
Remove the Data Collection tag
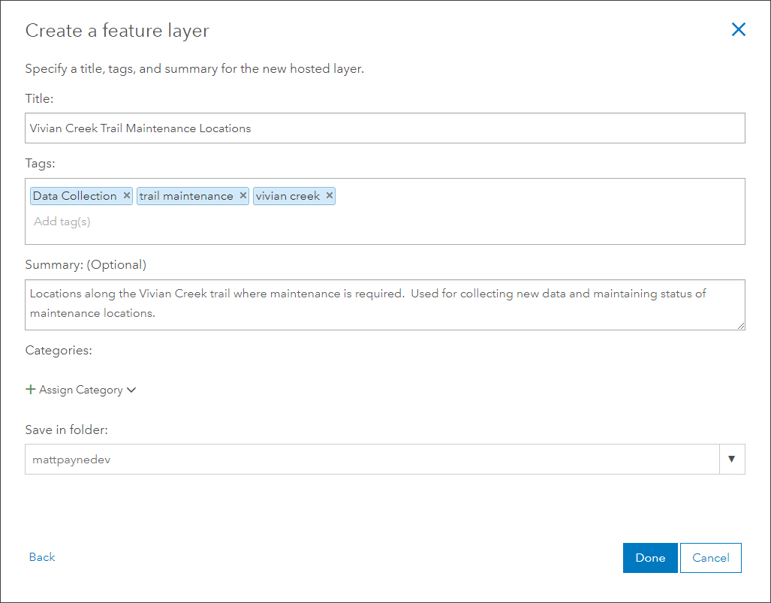point(127,196)
